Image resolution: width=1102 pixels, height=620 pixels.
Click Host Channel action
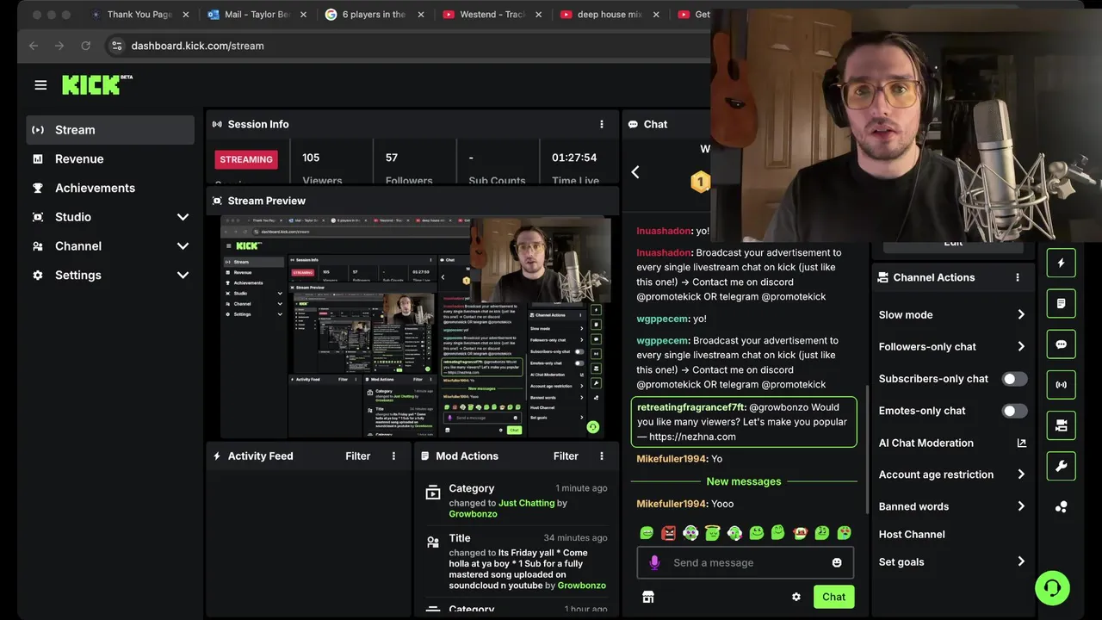(x=912, y=535)
